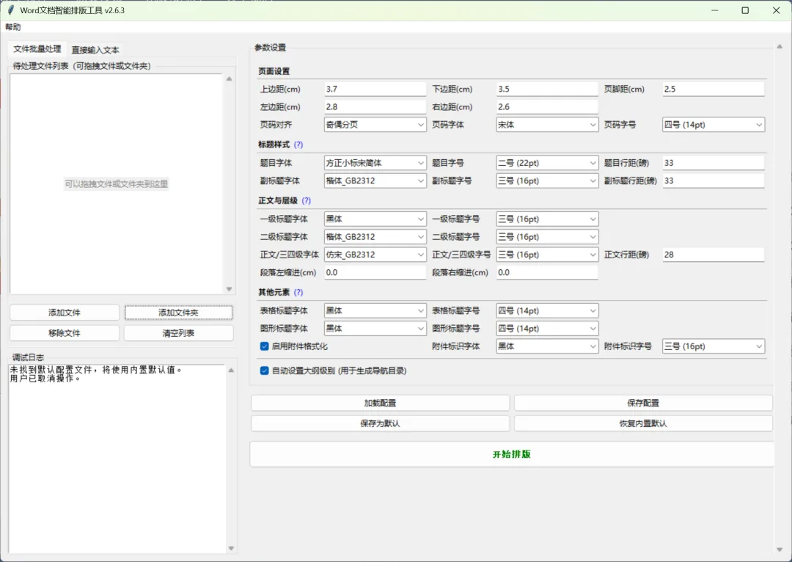
Task: Start formatting with 开始排版 button
Action: [512, 454]
